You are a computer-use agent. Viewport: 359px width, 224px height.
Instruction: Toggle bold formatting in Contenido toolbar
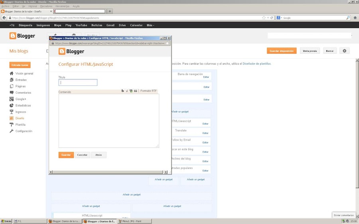click(123, 91)
